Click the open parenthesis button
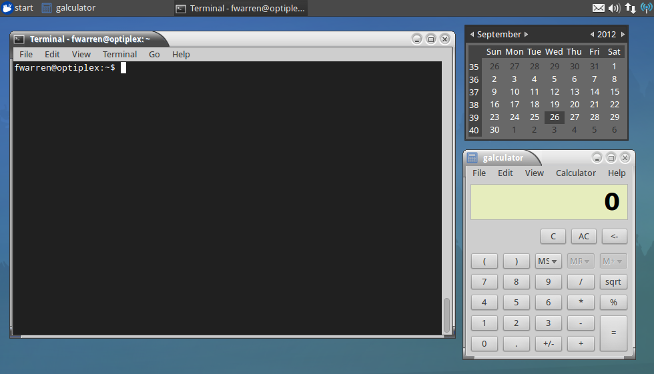This screenshot has width=654, height=374. click(484, 261)
